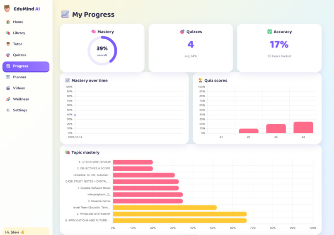Click the quiz #4 score bar
Viewport: 334px width, 235px height.
pos(303,127)
